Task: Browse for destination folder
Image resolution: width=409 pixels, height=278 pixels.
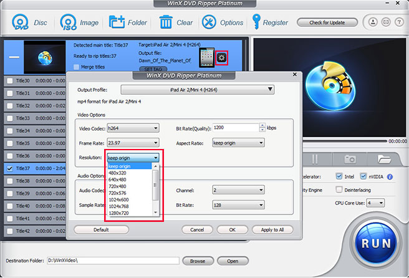Action: click(198, 261)
